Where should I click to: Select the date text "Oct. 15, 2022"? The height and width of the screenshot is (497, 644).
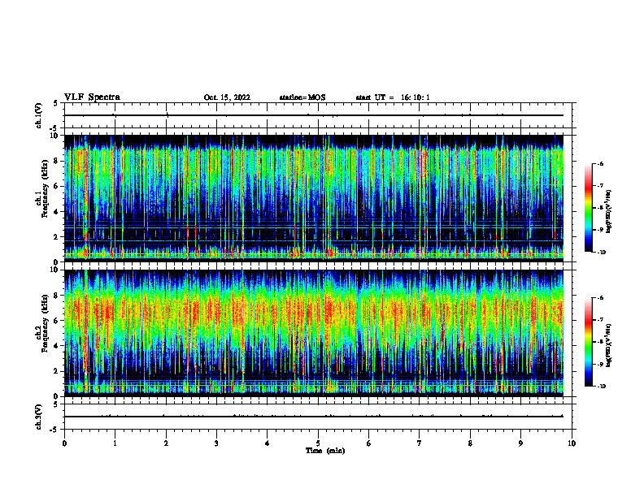[227, 97]
